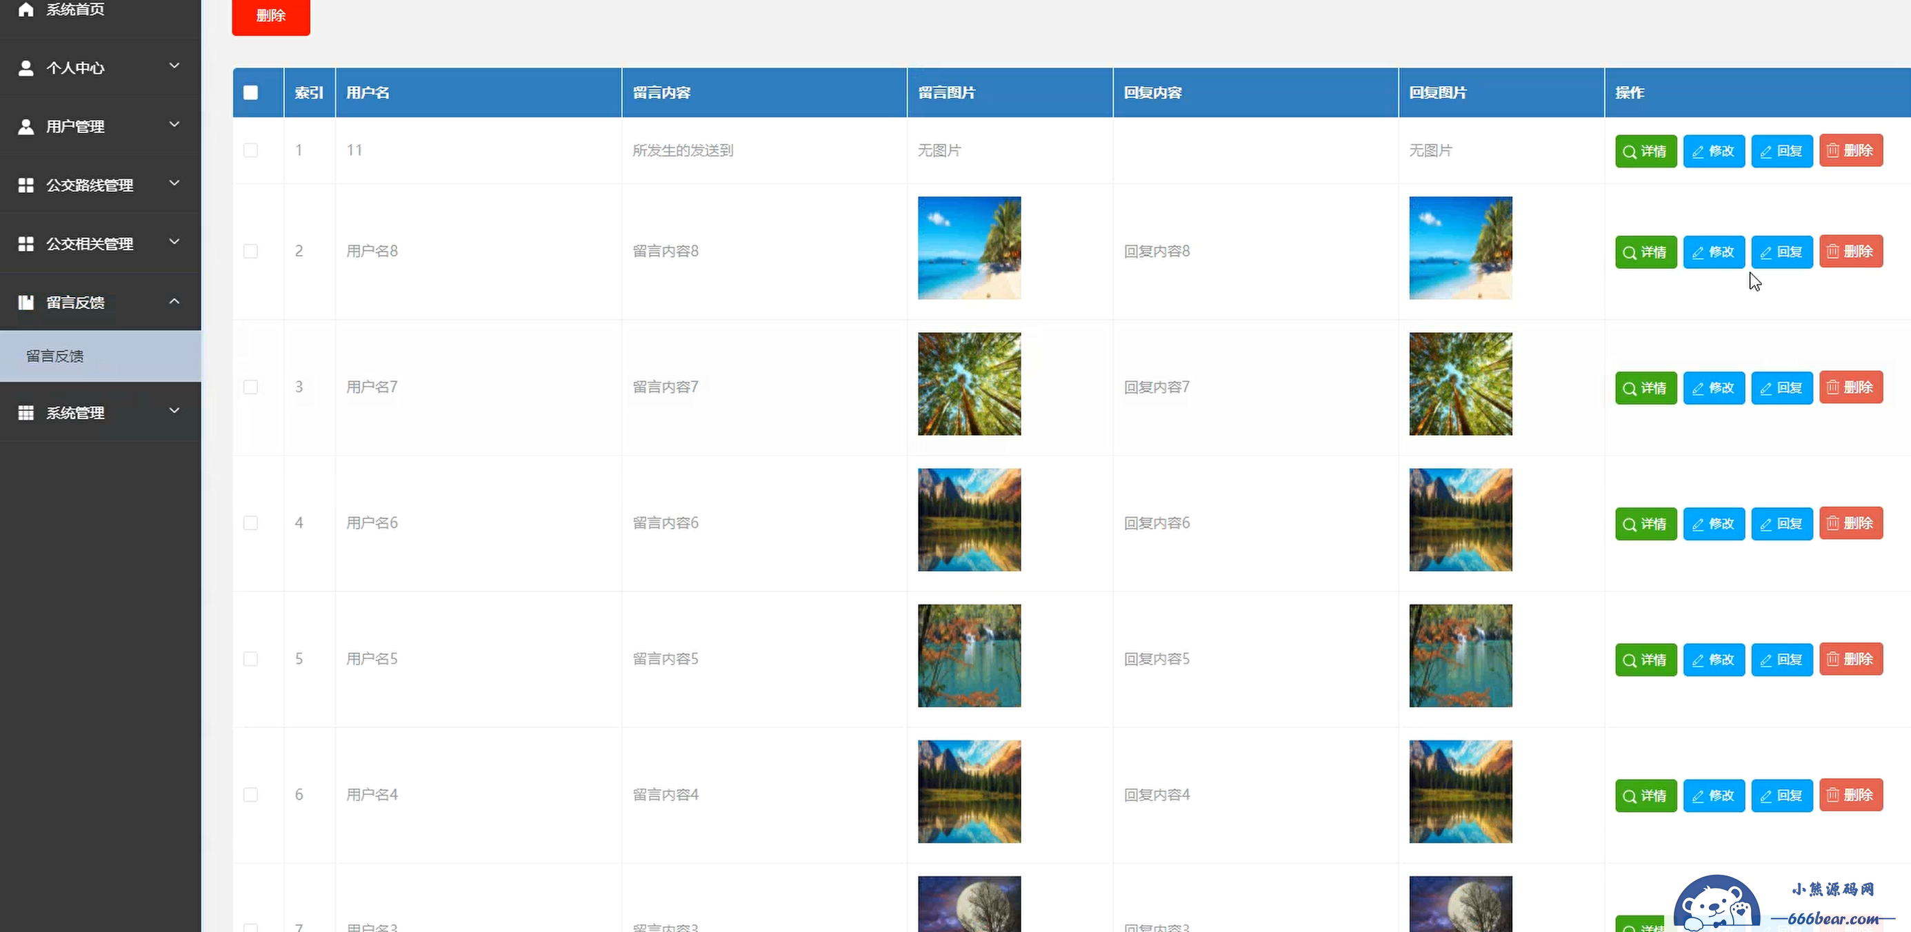
Task: Click 修改 for 用户名6 row
Action: pos(1714,523)
